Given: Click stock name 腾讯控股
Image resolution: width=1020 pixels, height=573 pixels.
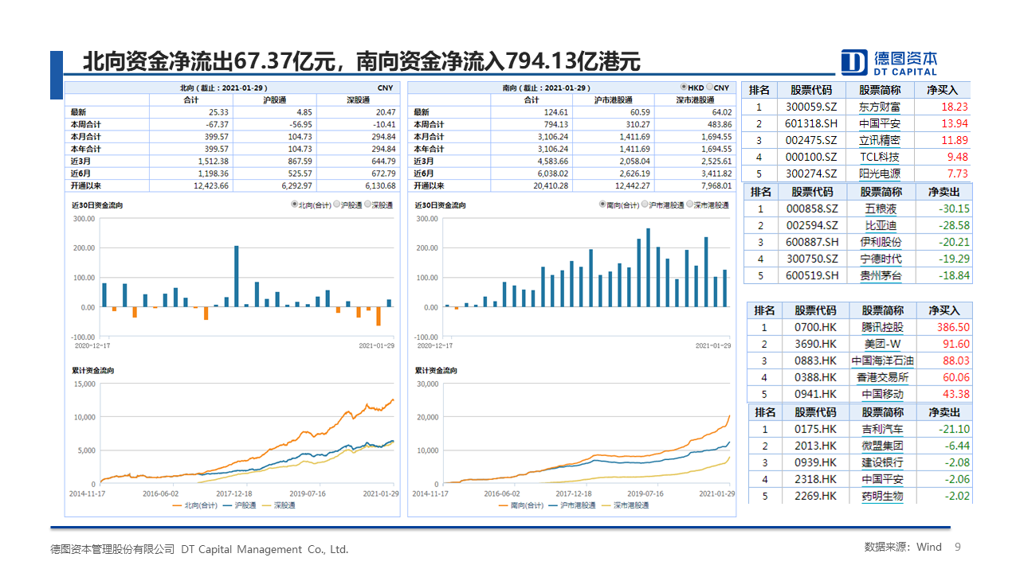Looking at the screenshot, I should coord(882,327).
